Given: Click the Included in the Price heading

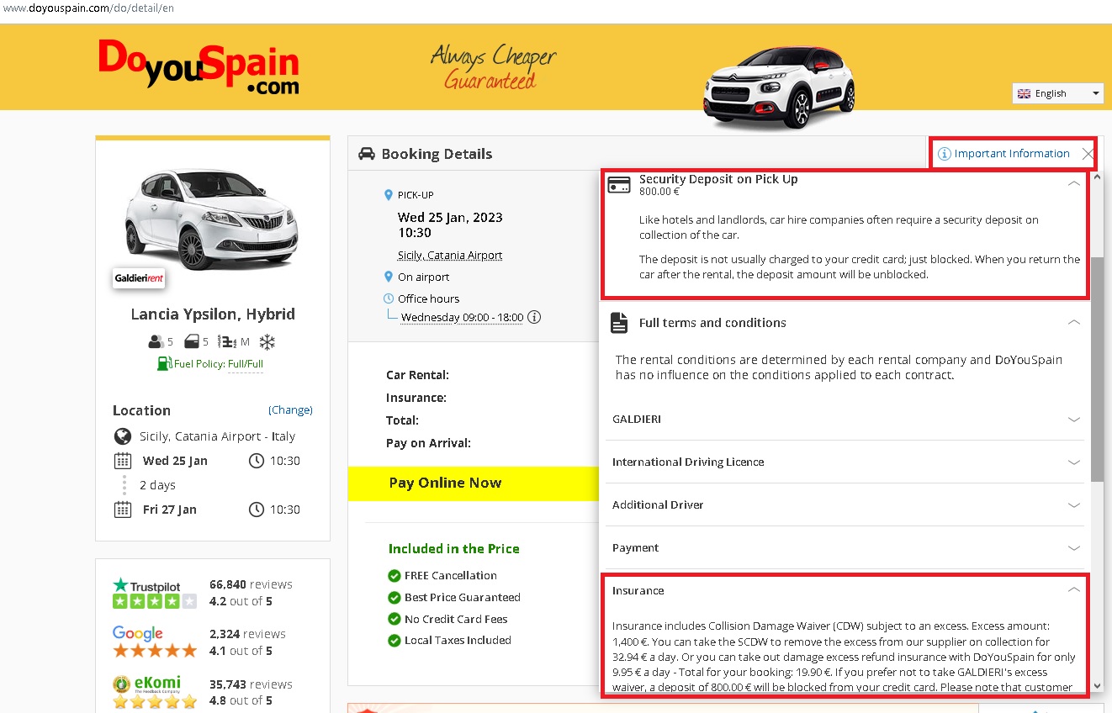Looking at the screenshot, I should click(x=454, y=549).
